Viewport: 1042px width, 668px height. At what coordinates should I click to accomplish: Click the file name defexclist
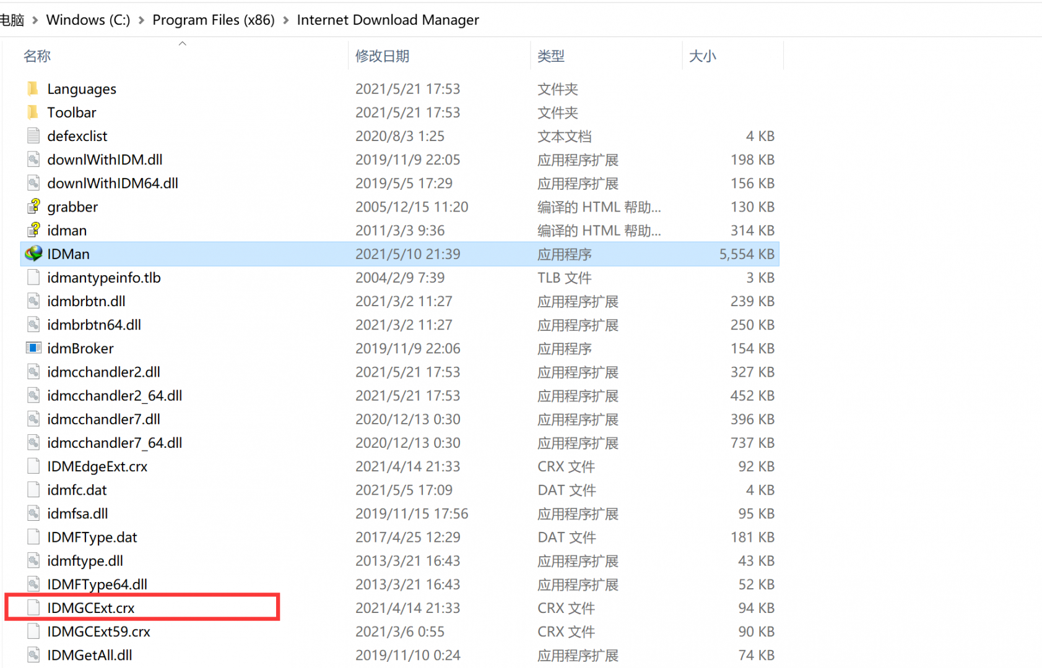pyautogui.click(x=77, y=136)
